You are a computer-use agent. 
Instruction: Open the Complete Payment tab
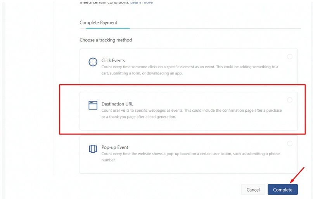click(99, 22)
